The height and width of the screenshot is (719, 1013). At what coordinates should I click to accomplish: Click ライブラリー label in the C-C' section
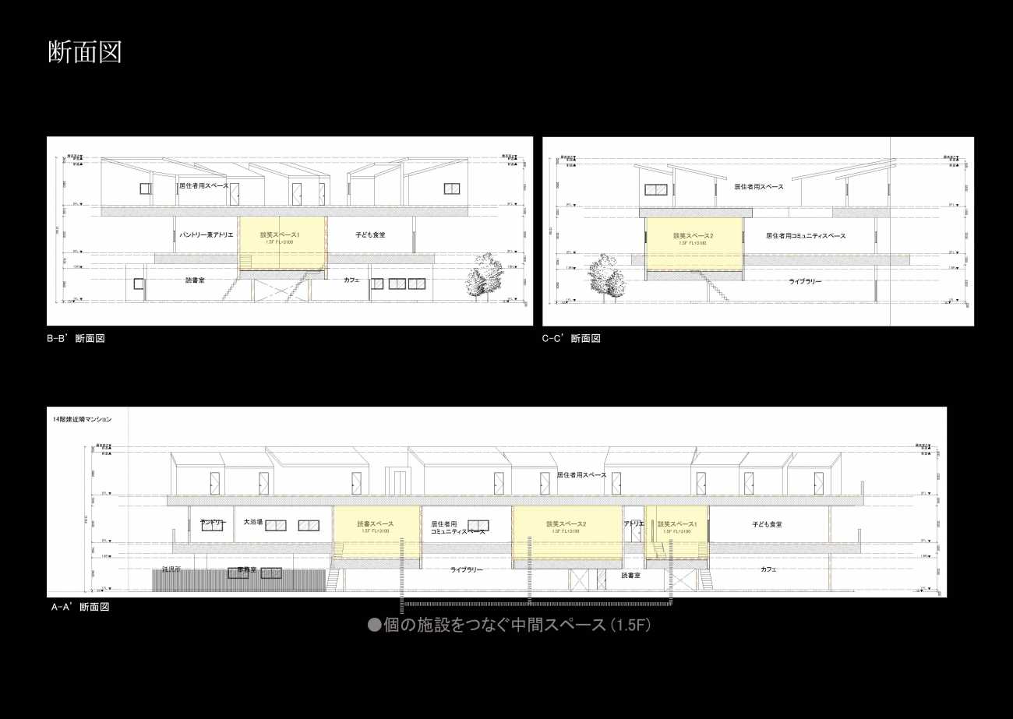pyautogui.click(x=805, y=281)
